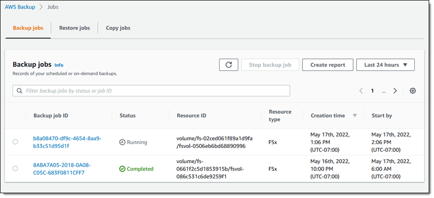Click FSx resource type in Completed row
The width and height of the screenshot is (434, 198).
(273, 169)
